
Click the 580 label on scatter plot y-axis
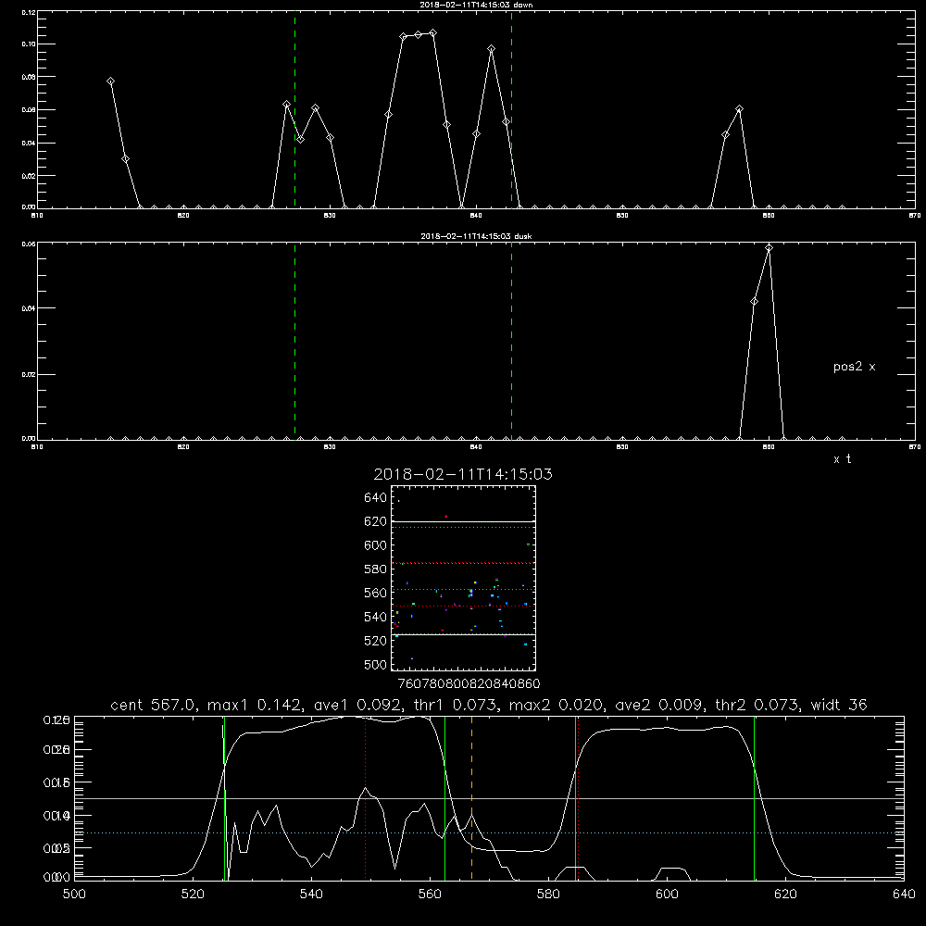pyautogui.click(x=376, y=569)
